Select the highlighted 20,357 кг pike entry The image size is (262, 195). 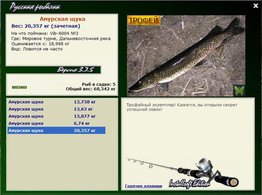[56, 130]
